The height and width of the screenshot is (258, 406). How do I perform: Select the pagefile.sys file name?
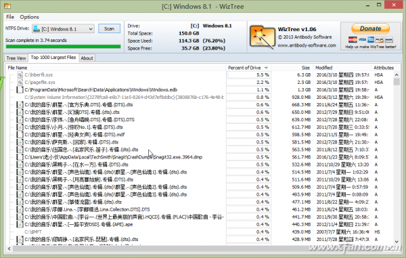[x=40, y=83]
